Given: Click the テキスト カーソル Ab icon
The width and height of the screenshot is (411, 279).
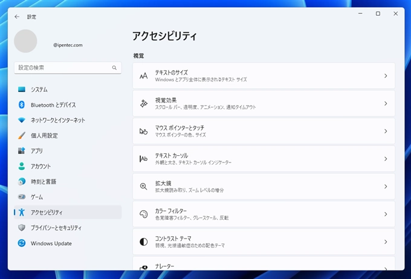Looking at the screenshot, I should tap(143, 159).
